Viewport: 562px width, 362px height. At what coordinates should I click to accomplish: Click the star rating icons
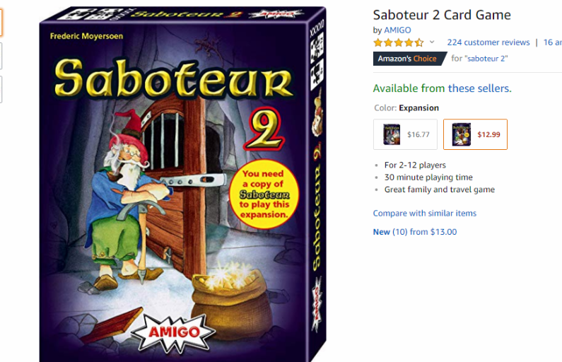pos(398,42)
